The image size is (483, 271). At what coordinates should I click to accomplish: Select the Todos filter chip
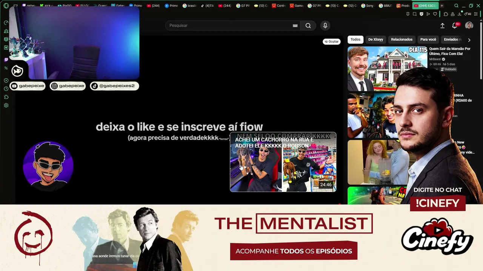click(355, 40)
